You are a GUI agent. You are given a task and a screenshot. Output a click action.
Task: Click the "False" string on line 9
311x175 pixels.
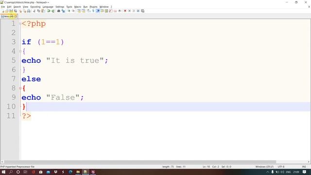63,97
